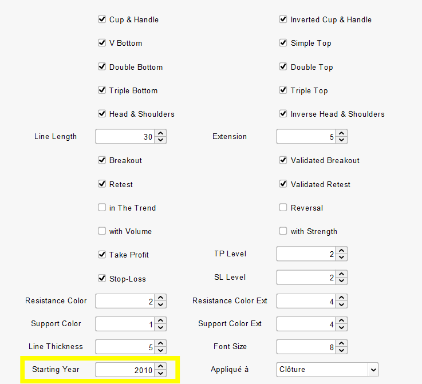The image size is (422, 384).
Task: Uncheck Inverse Head & Shoulders pattern
Action: click(283, 113)
